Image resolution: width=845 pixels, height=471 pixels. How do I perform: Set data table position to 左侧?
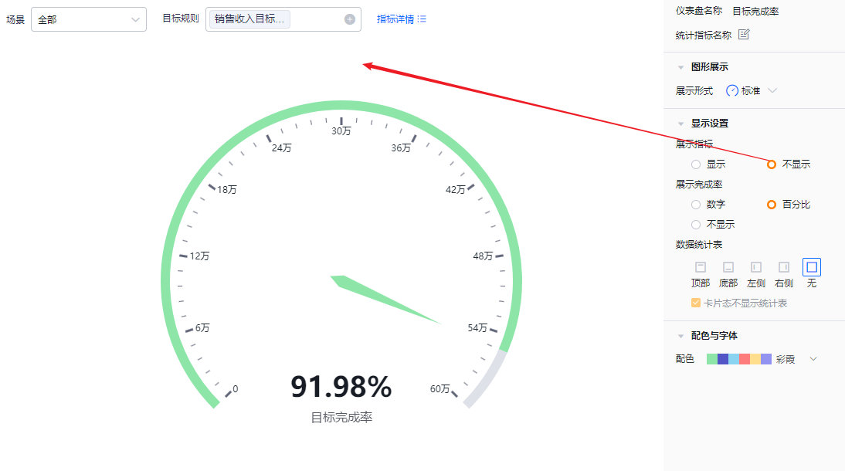756,267
